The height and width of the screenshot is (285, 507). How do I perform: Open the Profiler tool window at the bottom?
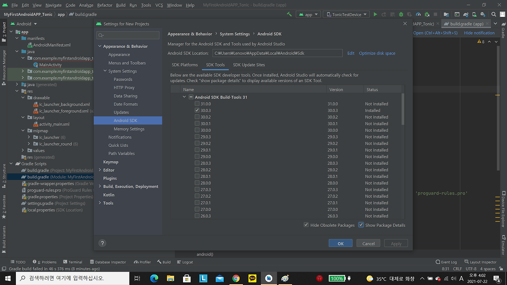point(142,262)
